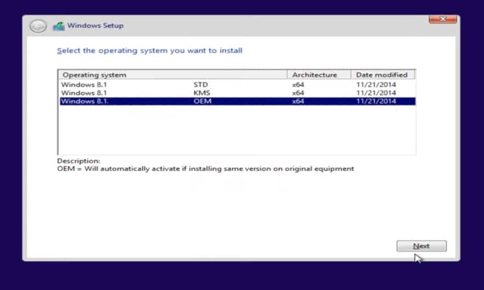Image resolution: width=484 pixels, height=290 pixels.
Task: Sort by the Date modified column header
Action: (383, 75)
